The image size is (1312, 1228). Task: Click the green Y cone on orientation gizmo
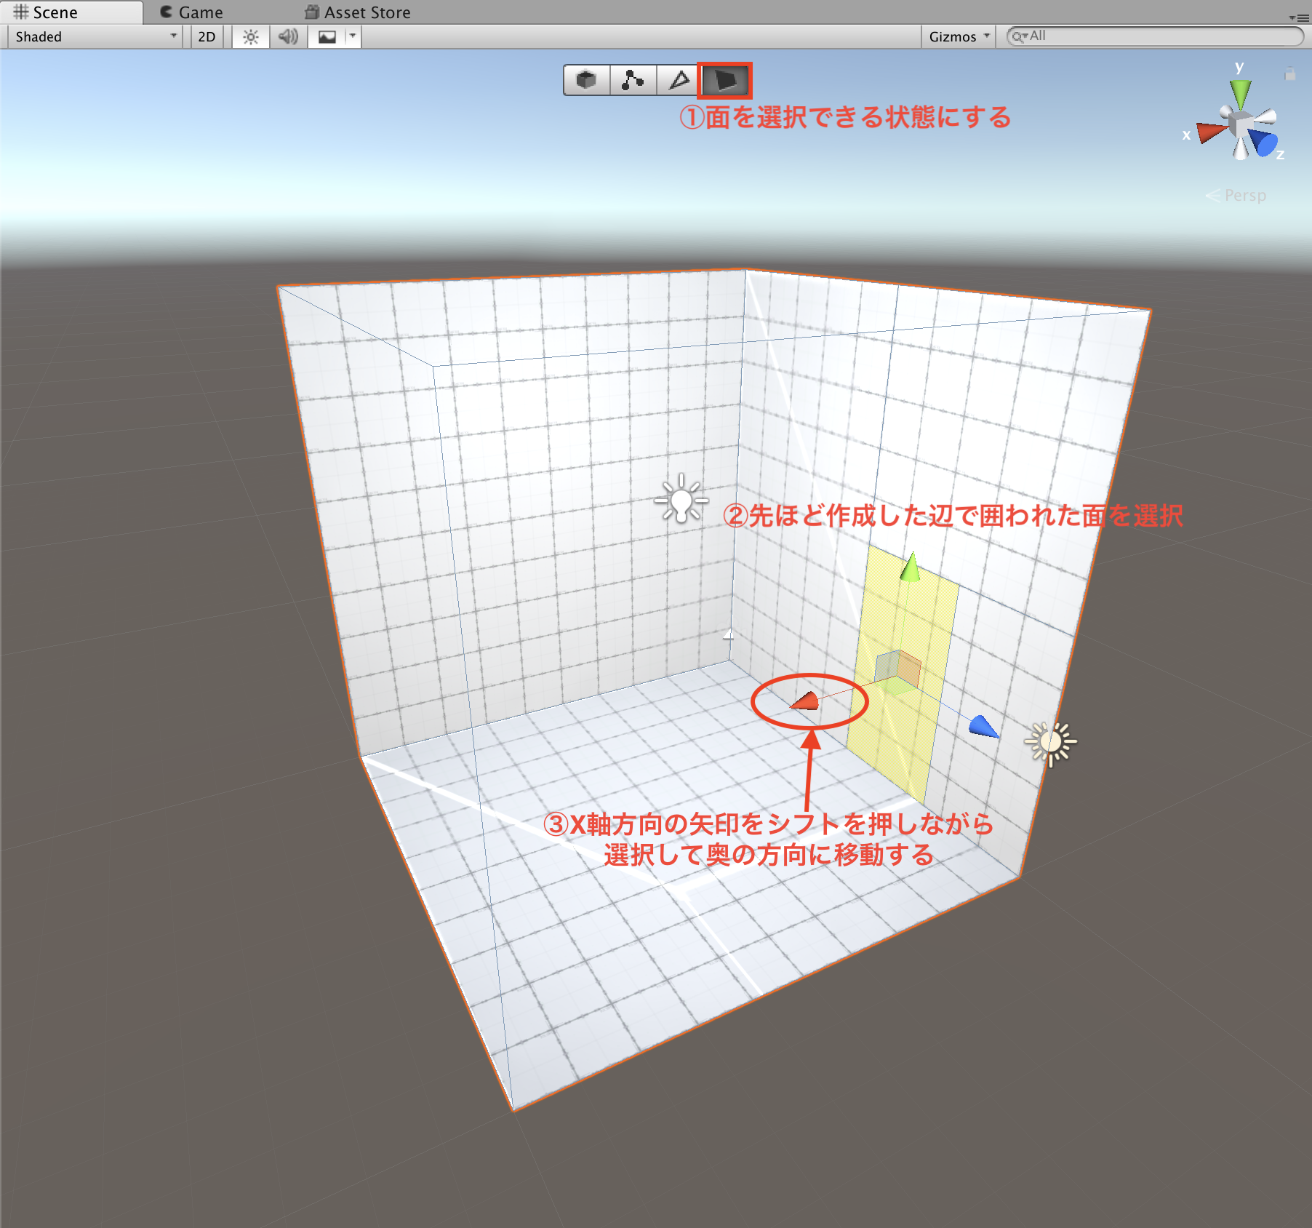pos(1240,94)
